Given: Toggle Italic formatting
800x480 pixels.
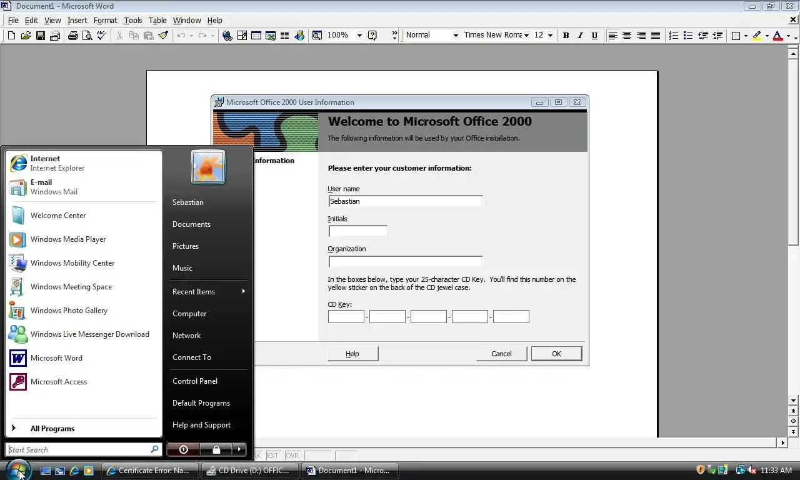Looking at the screenshot, I should 580,36.
